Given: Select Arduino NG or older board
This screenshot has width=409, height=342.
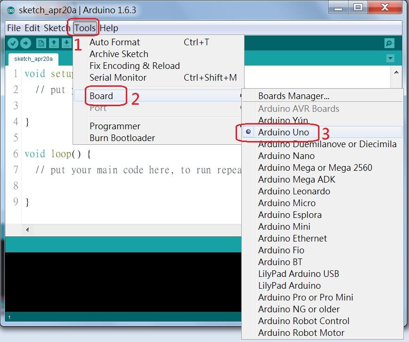Looking at the screenshot, I should (323, 309).
